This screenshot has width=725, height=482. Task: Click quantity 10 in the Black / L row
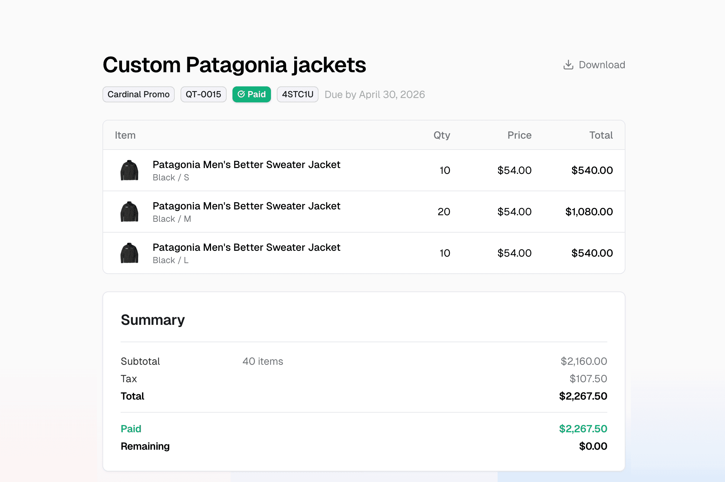click(445, 253)
